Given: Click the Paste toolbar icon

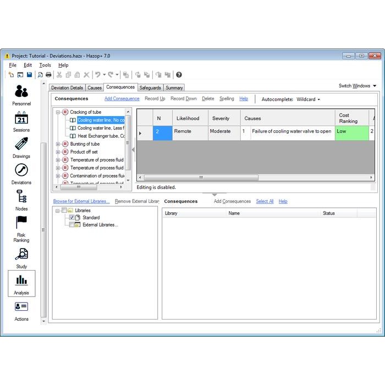Looking at the screenshot, I should coord(77,75).
